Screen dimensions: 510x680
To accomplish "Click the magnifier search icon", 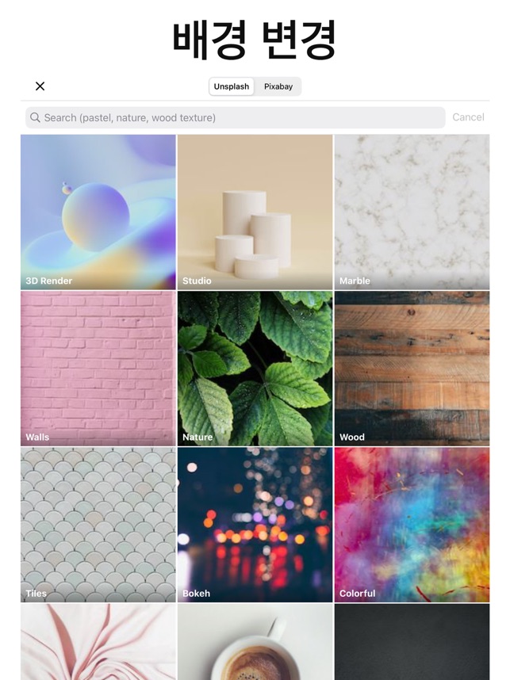I will 35,117.
